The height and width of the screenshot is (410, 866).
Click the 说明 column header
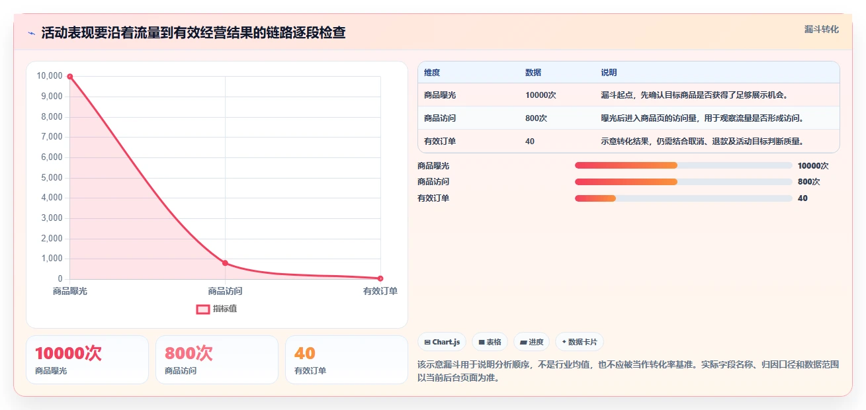click(609, 73)
